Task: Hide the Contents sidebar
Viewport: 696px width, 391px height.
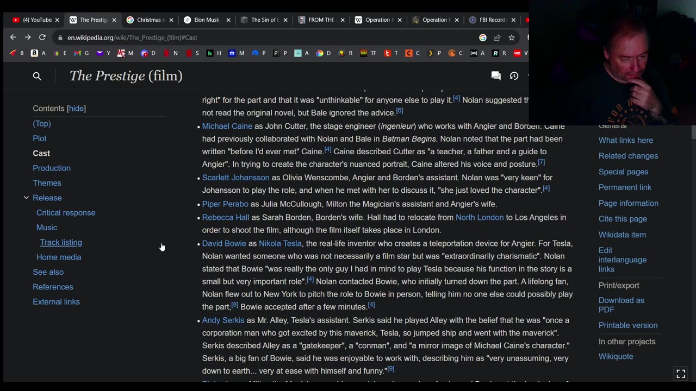Action: tap(76, 108)
